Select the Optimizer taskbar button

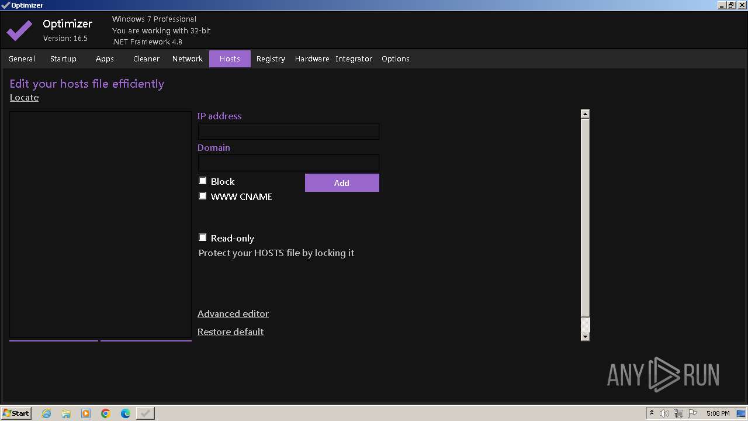pos(146,413)
